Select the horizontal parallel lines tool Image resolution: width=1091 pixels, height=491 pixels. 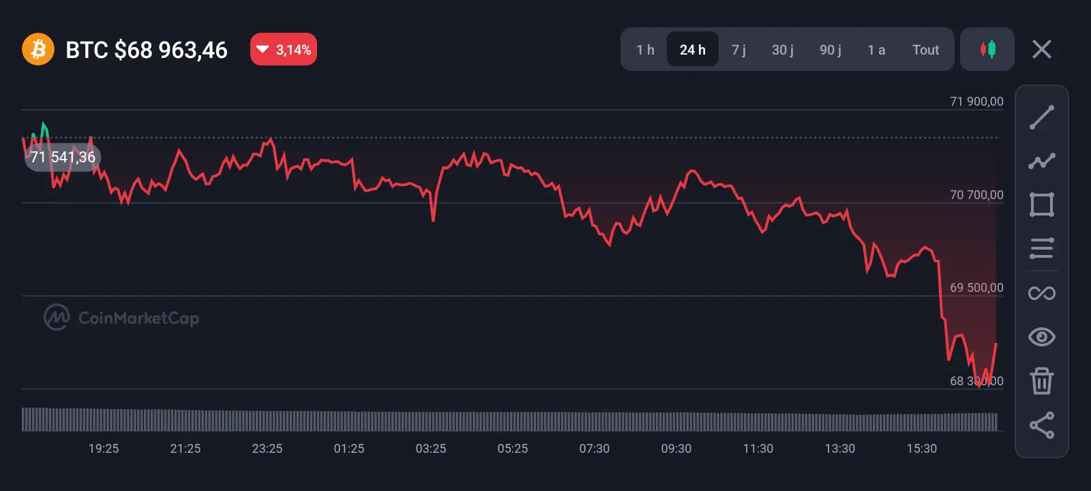coord(1042,248)
